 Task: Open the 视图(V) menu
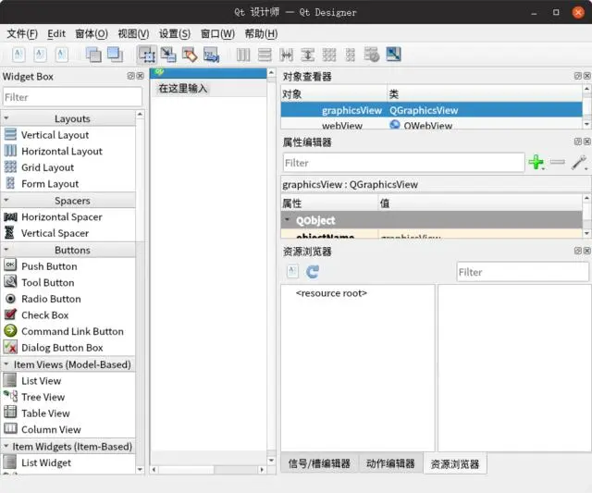point(133,34)
